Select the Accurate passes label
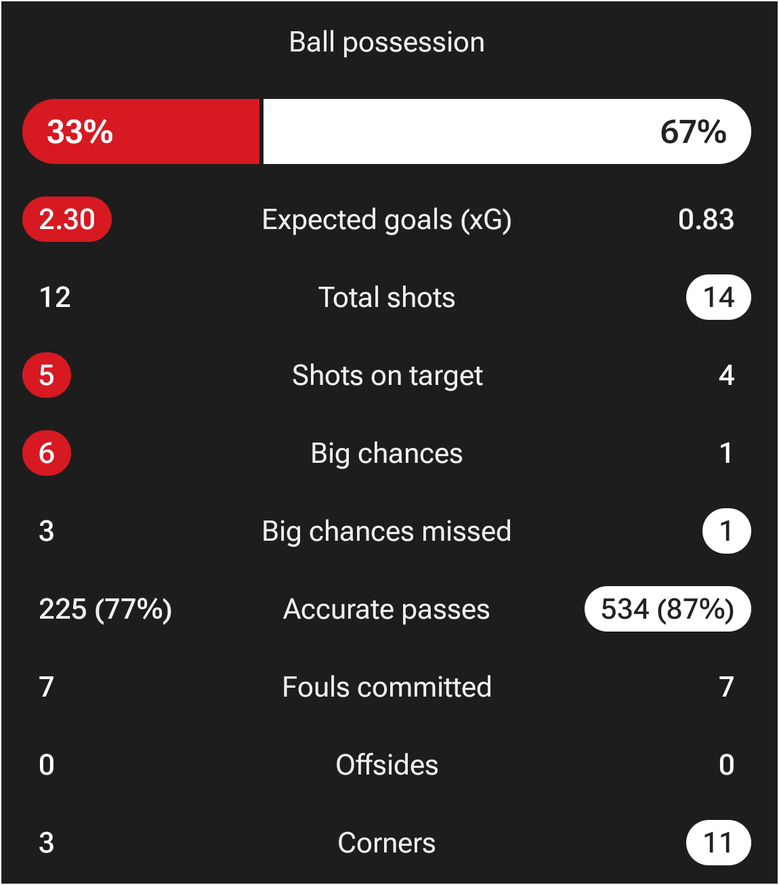779x885 pixels. tap(387, 609)
